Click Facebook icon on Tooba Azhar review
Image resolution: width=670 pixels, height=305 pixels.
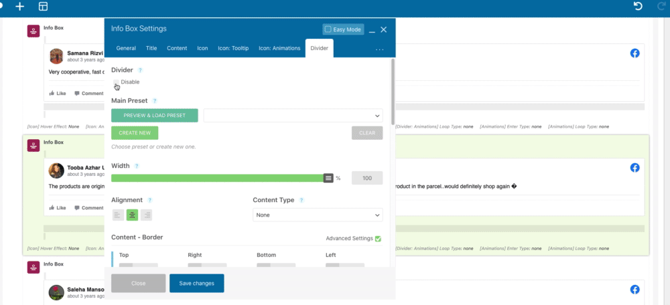click(635, 168)
